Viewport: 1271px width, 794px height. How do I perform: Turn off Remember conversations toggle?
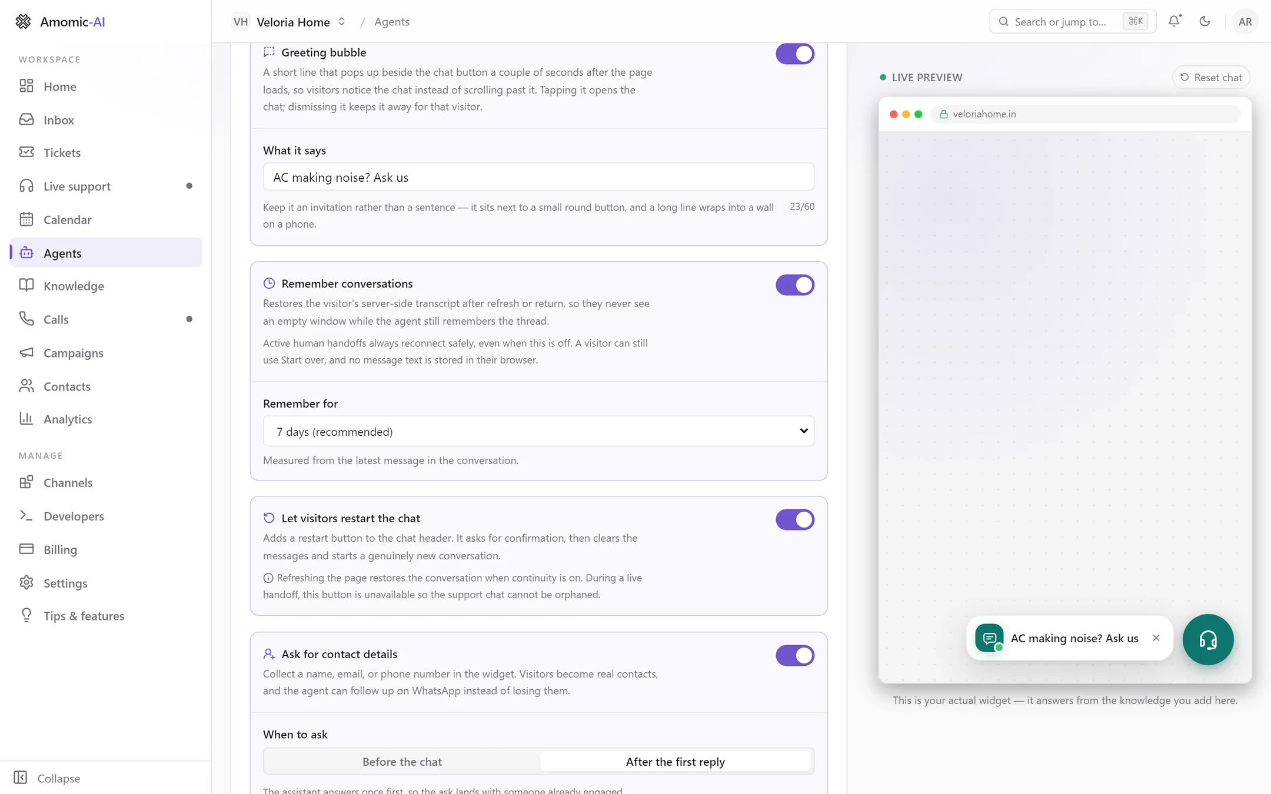coord(794,285)
